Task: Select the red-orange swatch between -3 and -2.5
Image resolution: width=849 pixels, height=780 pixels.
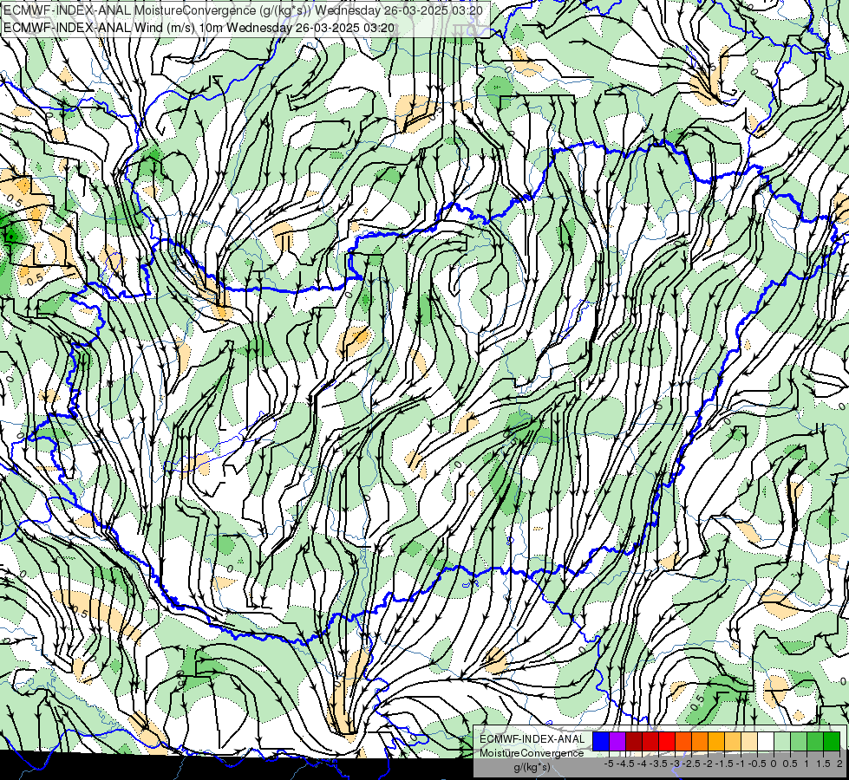Action: coord(683,742)
